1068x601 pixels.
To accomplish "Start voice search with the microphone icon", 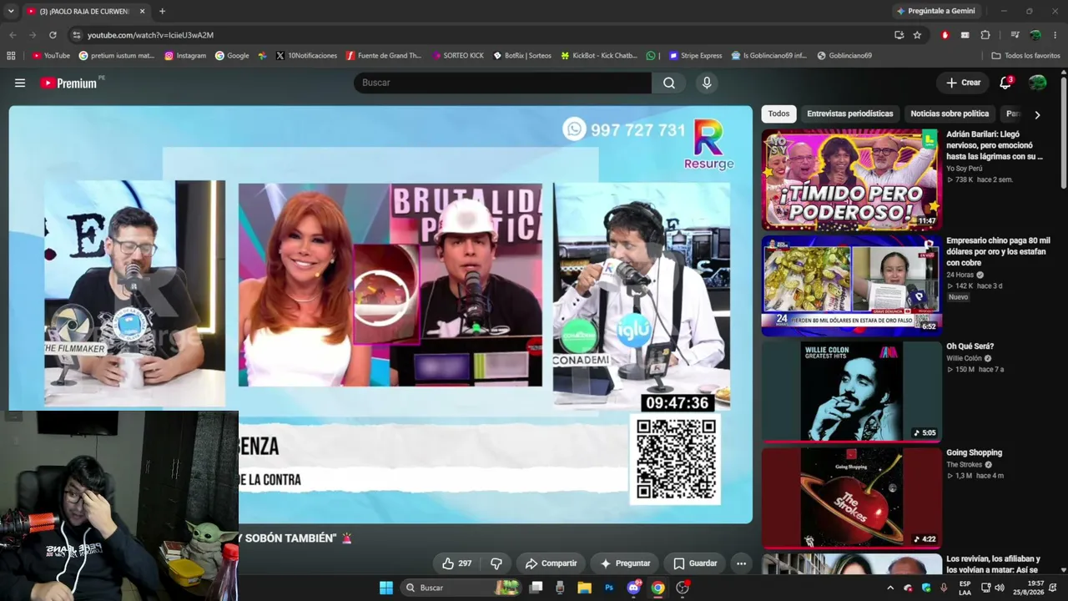I will tap(707, 83).
